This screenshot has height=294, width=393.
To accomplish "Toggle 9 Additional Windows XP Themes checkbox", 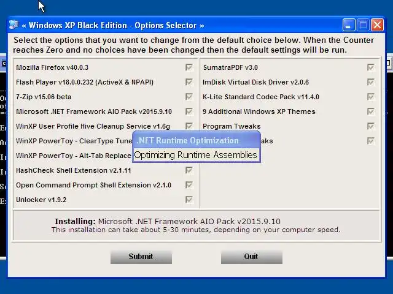I will click(371, 111).
